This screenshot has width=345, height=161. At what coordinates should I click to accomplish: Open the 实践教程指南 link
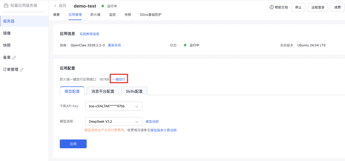89,34
